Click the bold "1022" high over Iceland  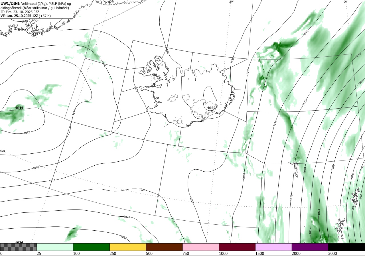point(211,108)
